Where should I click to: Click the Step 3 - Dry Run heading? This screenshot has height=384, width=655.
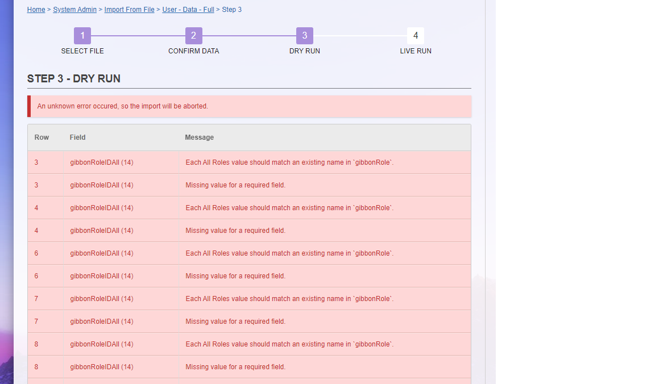click(x=74, y=78)
